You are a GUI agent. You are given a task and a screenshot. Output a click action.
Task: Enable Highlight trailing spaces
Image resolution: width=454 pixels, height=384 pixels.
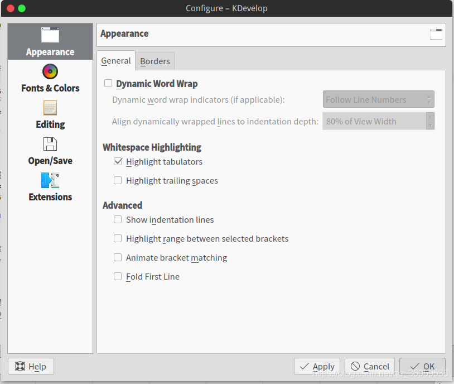point(118,180)
